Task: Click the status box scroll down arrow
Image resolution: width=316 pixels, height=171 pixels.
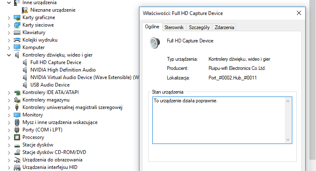Action: [288, 139]
